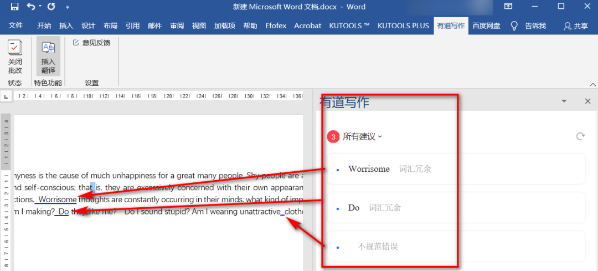This screenshot has height=271, width=598.
Task: Switch to the 加载项 ribbon tab
Action: (225, 25)
